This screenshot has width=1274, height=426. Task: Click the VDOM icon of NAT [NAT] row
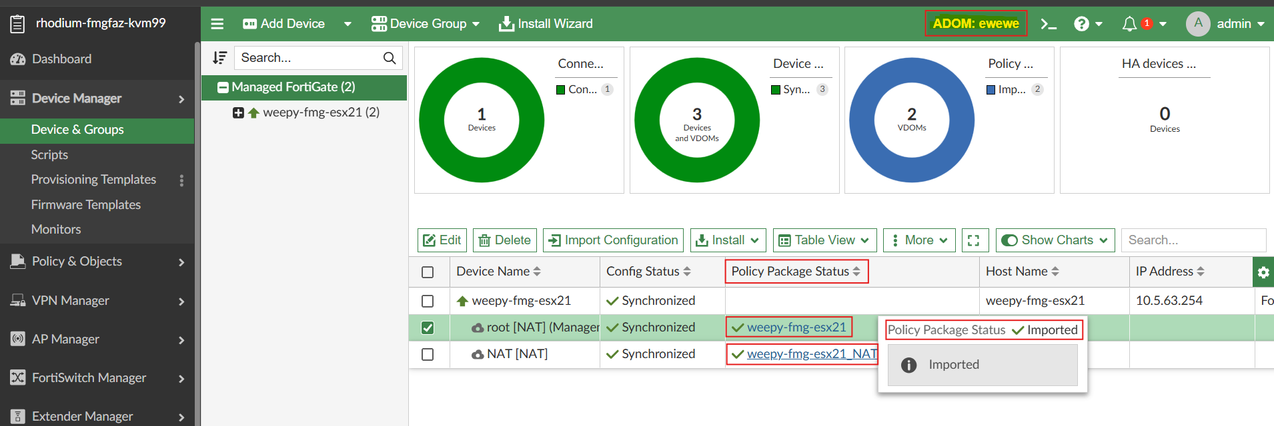pyautogui.click(x=478, y=354)
